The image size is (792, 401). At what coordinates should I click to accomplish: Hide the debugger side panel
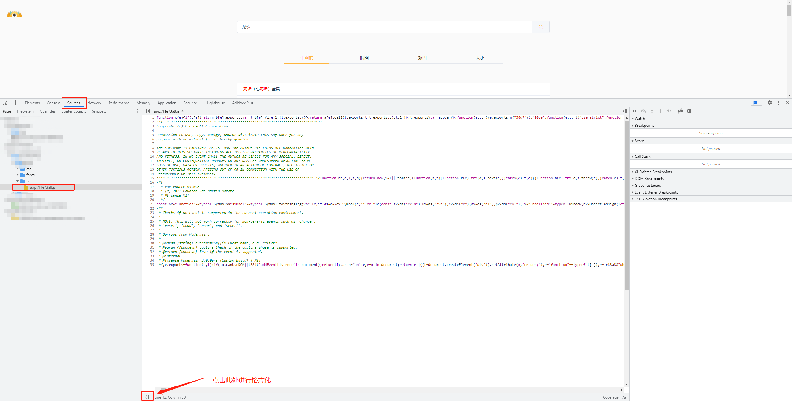point(624,111)
